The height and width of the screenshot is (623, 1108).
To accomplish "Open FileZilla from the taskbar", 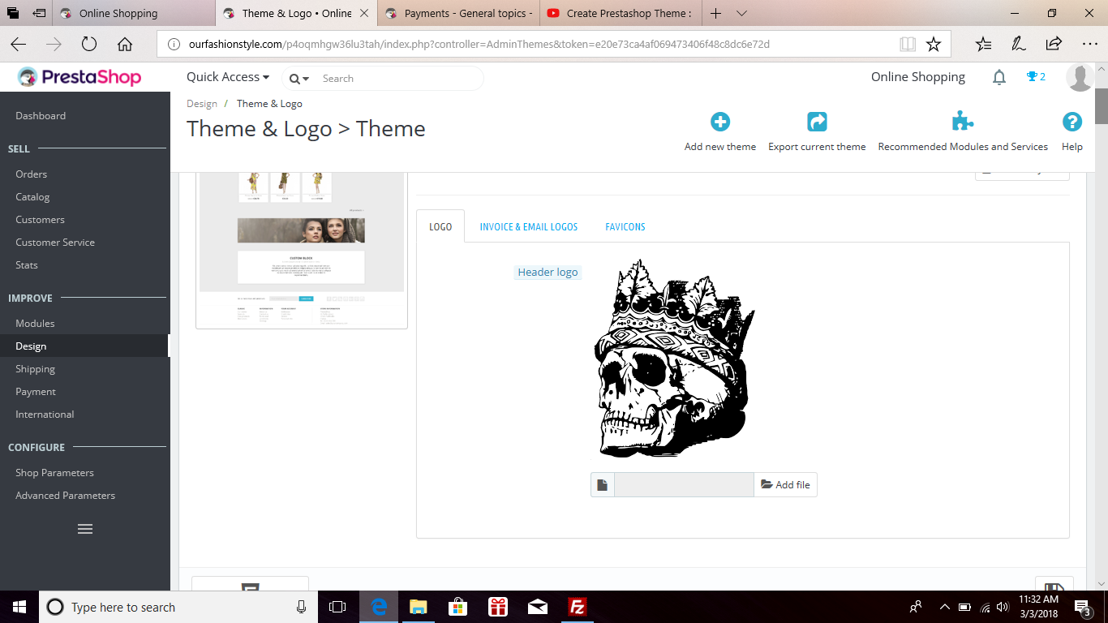I will [x=578, y=607].
